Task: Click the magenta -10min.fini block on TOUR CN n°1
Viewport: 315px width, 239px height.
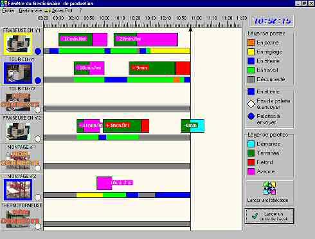Action: [x=89, y=68]
